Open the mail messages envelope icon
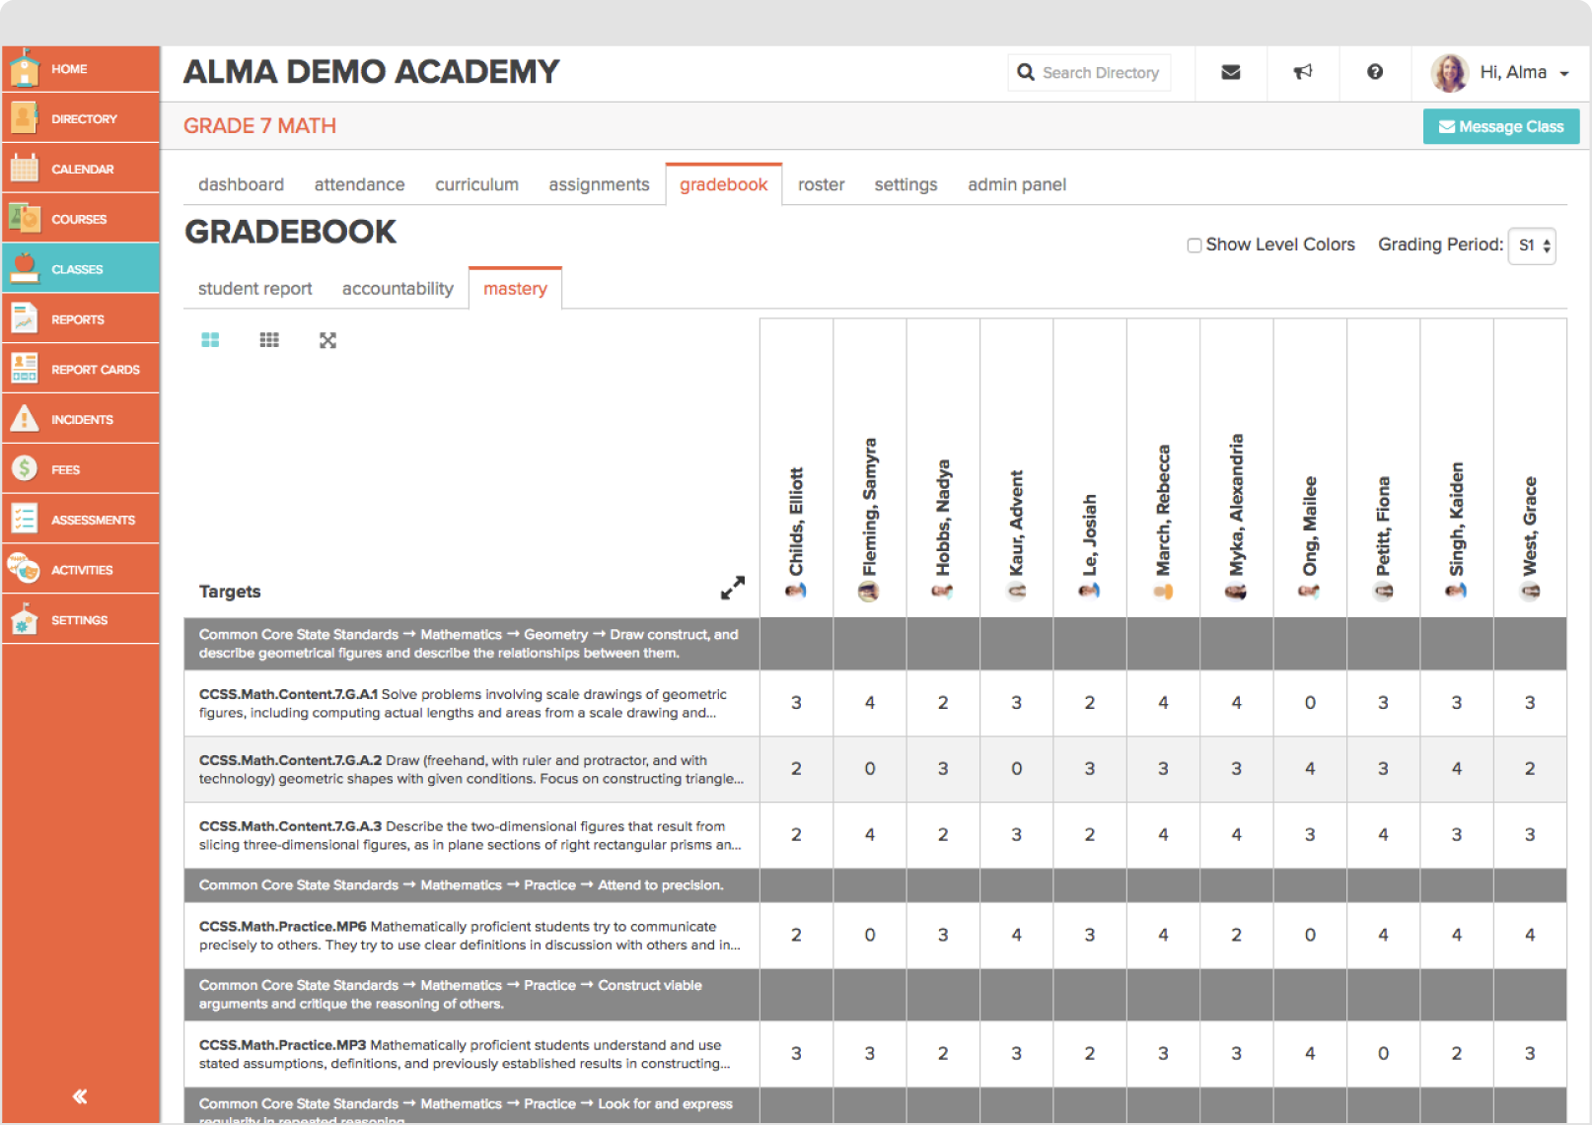The image size is (1592, 1125). 1230,72
